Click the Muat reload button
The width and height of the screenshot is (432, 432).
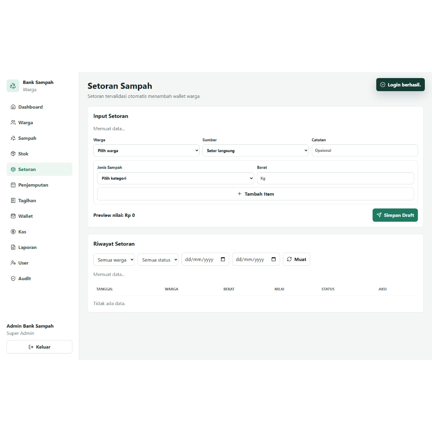point(297,259)
